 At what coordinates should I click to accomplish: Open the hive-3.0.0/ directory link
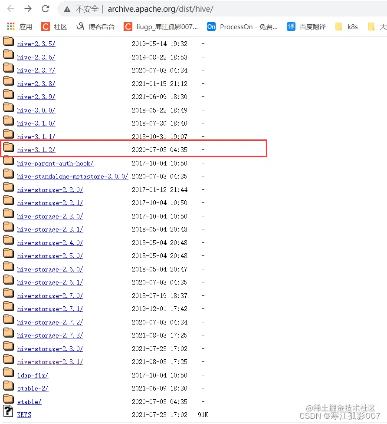pos(36,110)
